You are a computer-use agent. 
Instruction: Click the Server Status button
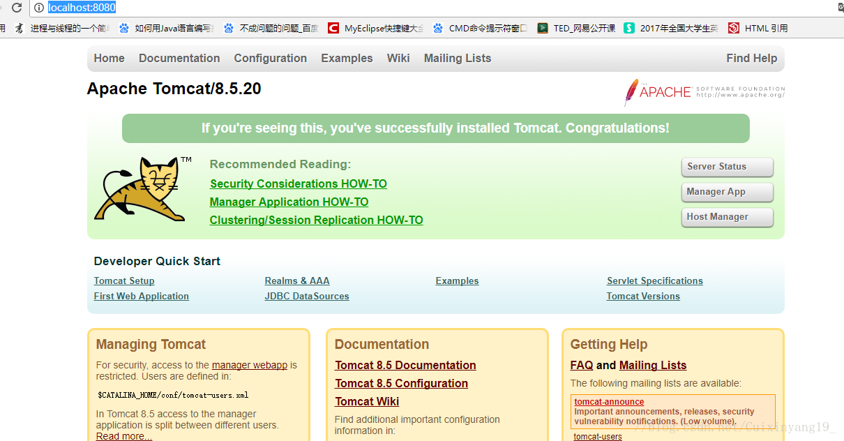728,167
